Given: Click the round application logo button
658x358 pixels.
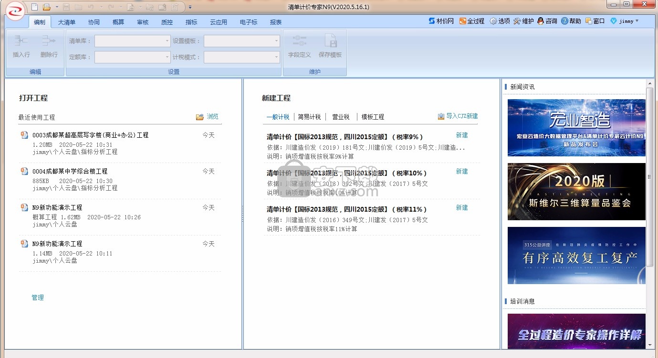Looking at the screenshot, I should (x=15, y=10).
